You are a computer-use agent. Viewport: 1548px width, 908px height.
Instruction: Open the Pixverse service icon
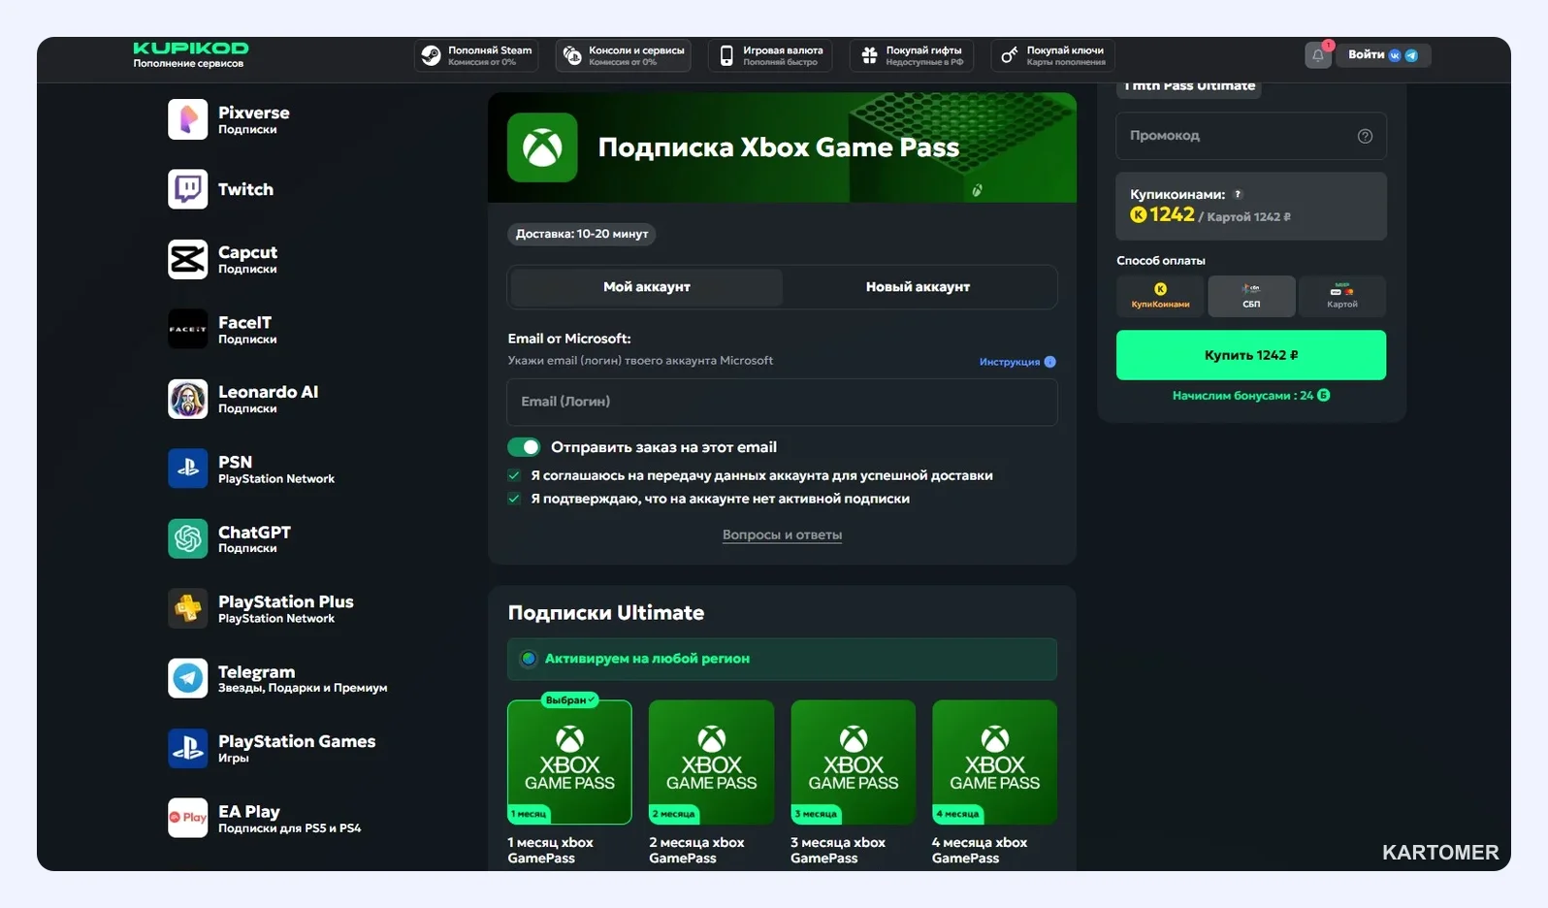(x=187, y=119)
